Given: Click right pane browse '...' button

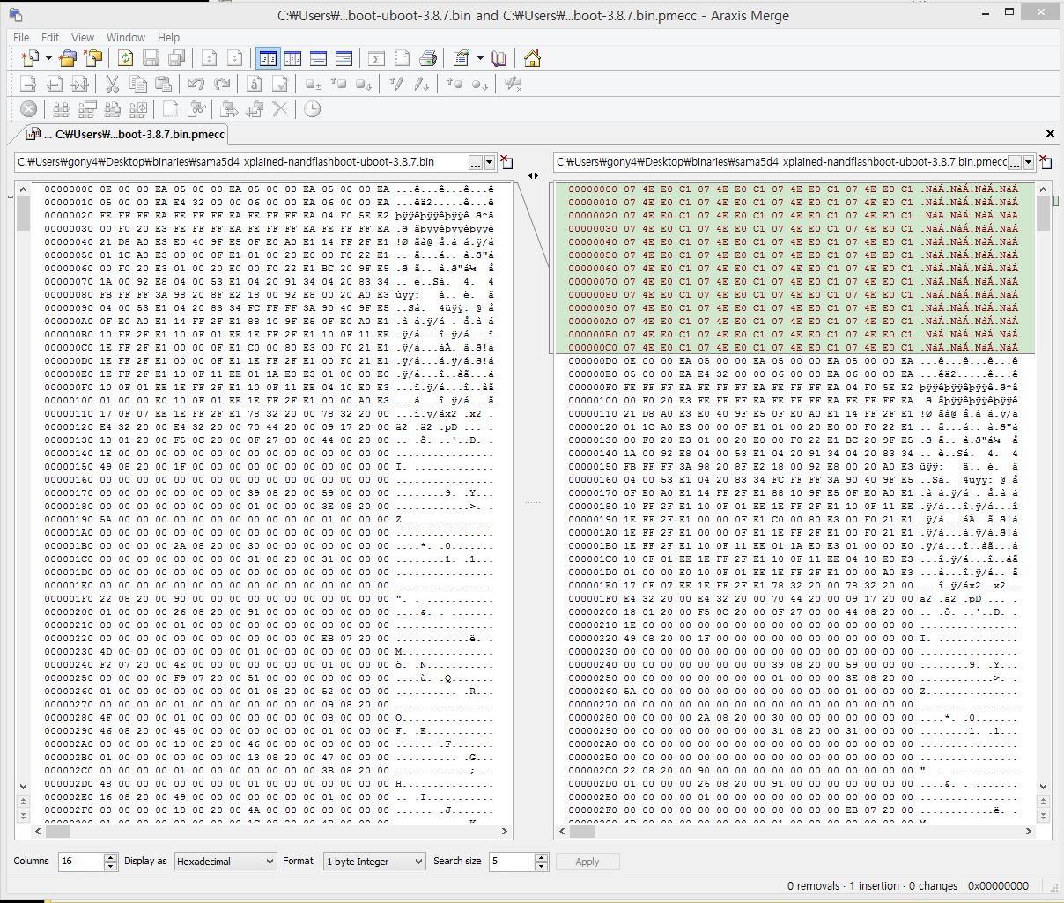Looking at the screenshot, I should [x=1015, y=162].
